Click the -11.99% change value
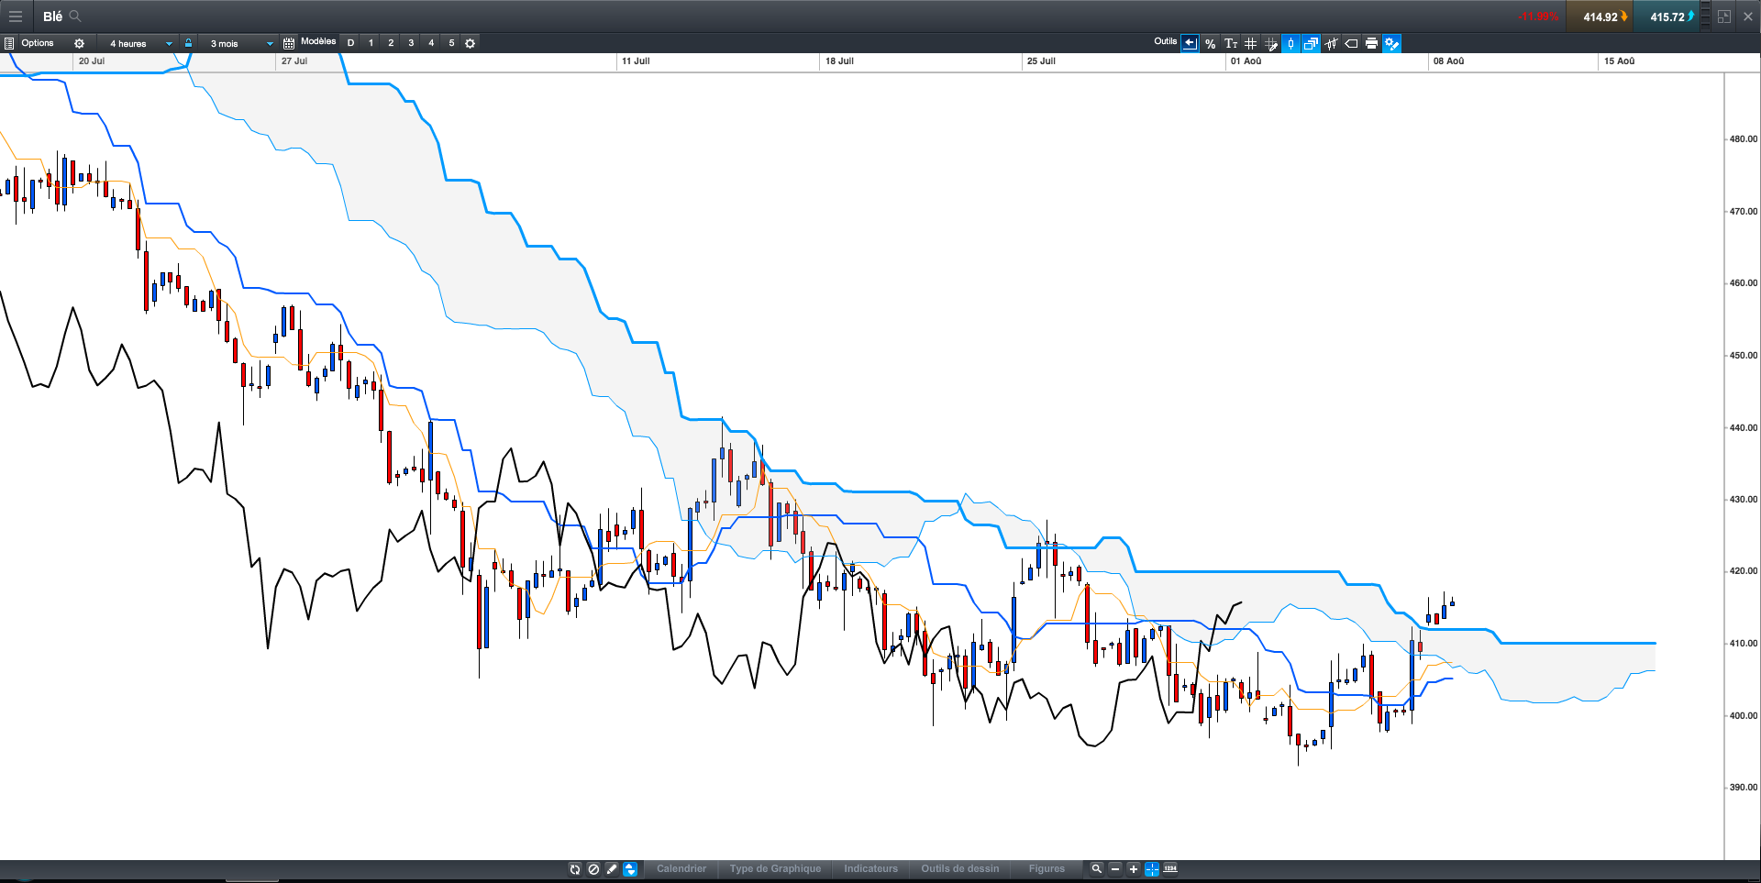The height and width of the screenshot is (883, 1761). pyautogui.click(x=1538, y=17)
